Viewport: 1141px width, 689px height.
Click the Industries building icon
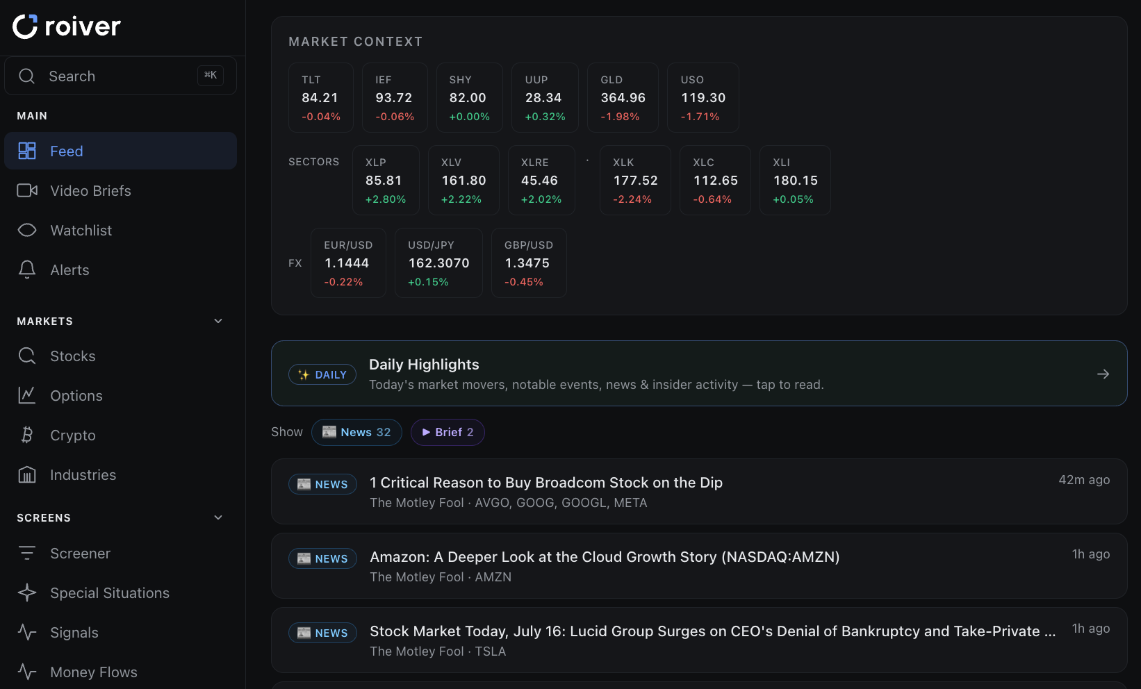[27, 474]
